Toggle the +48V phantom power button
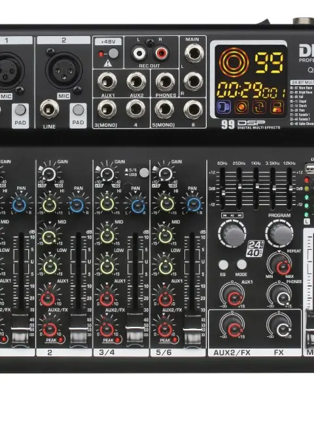 (113, 54)
